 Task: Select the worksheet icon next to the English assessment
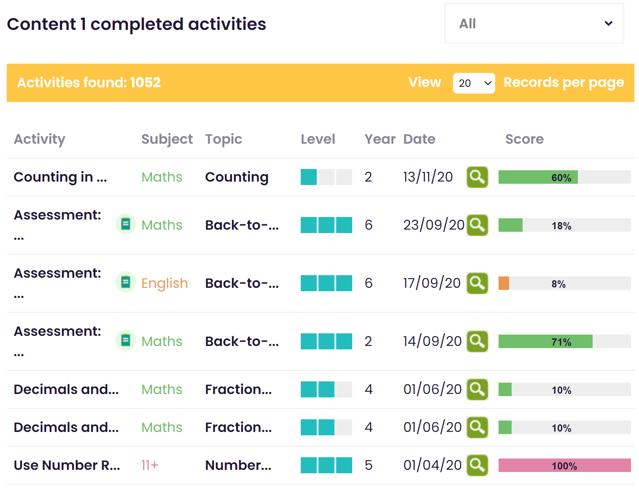tap(125, 282)
